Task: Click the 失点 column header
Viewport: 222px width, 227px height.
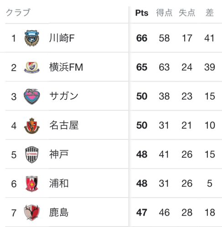Action: (187, 13)
